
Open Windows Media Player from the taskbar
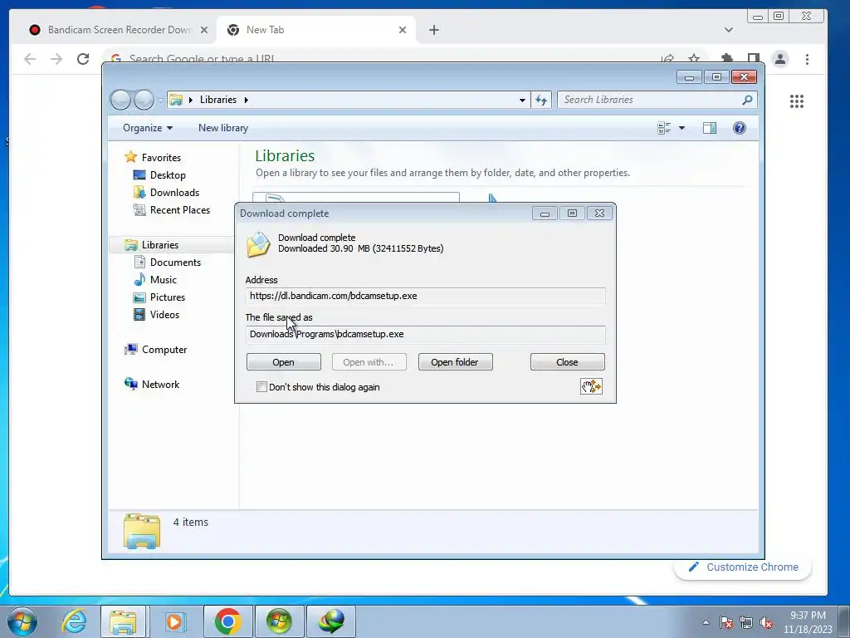pos(174,621)
